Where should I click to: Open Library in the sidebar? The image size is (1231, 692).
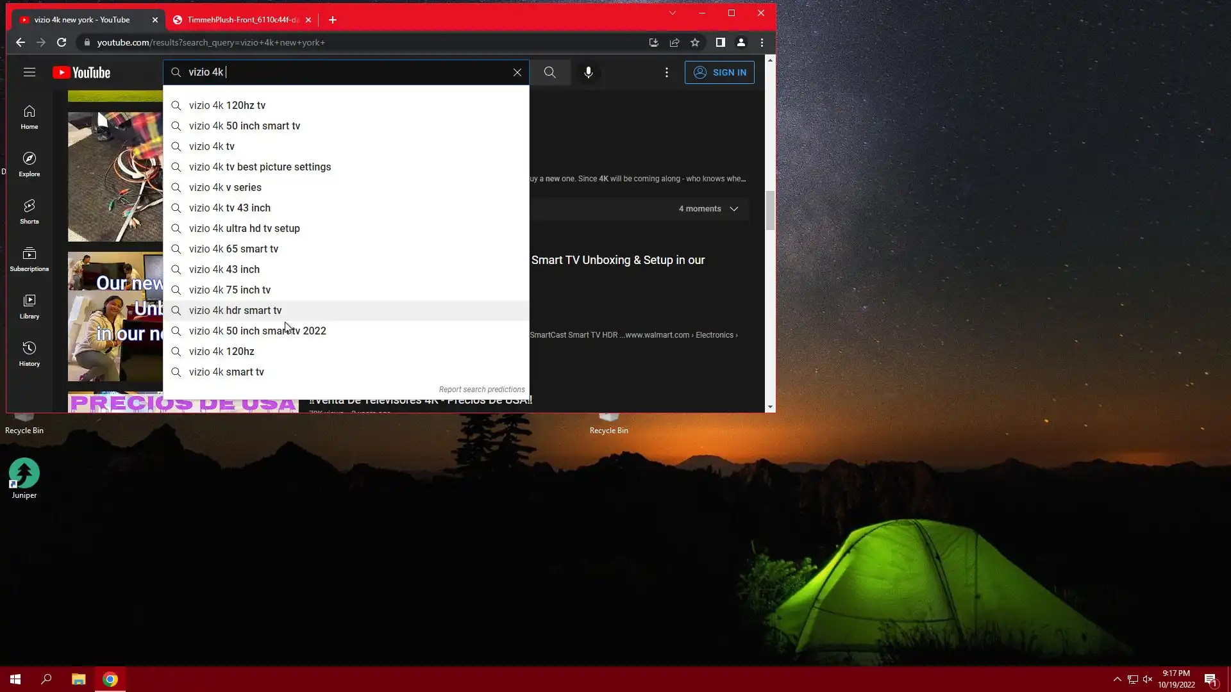pos(29,306)
